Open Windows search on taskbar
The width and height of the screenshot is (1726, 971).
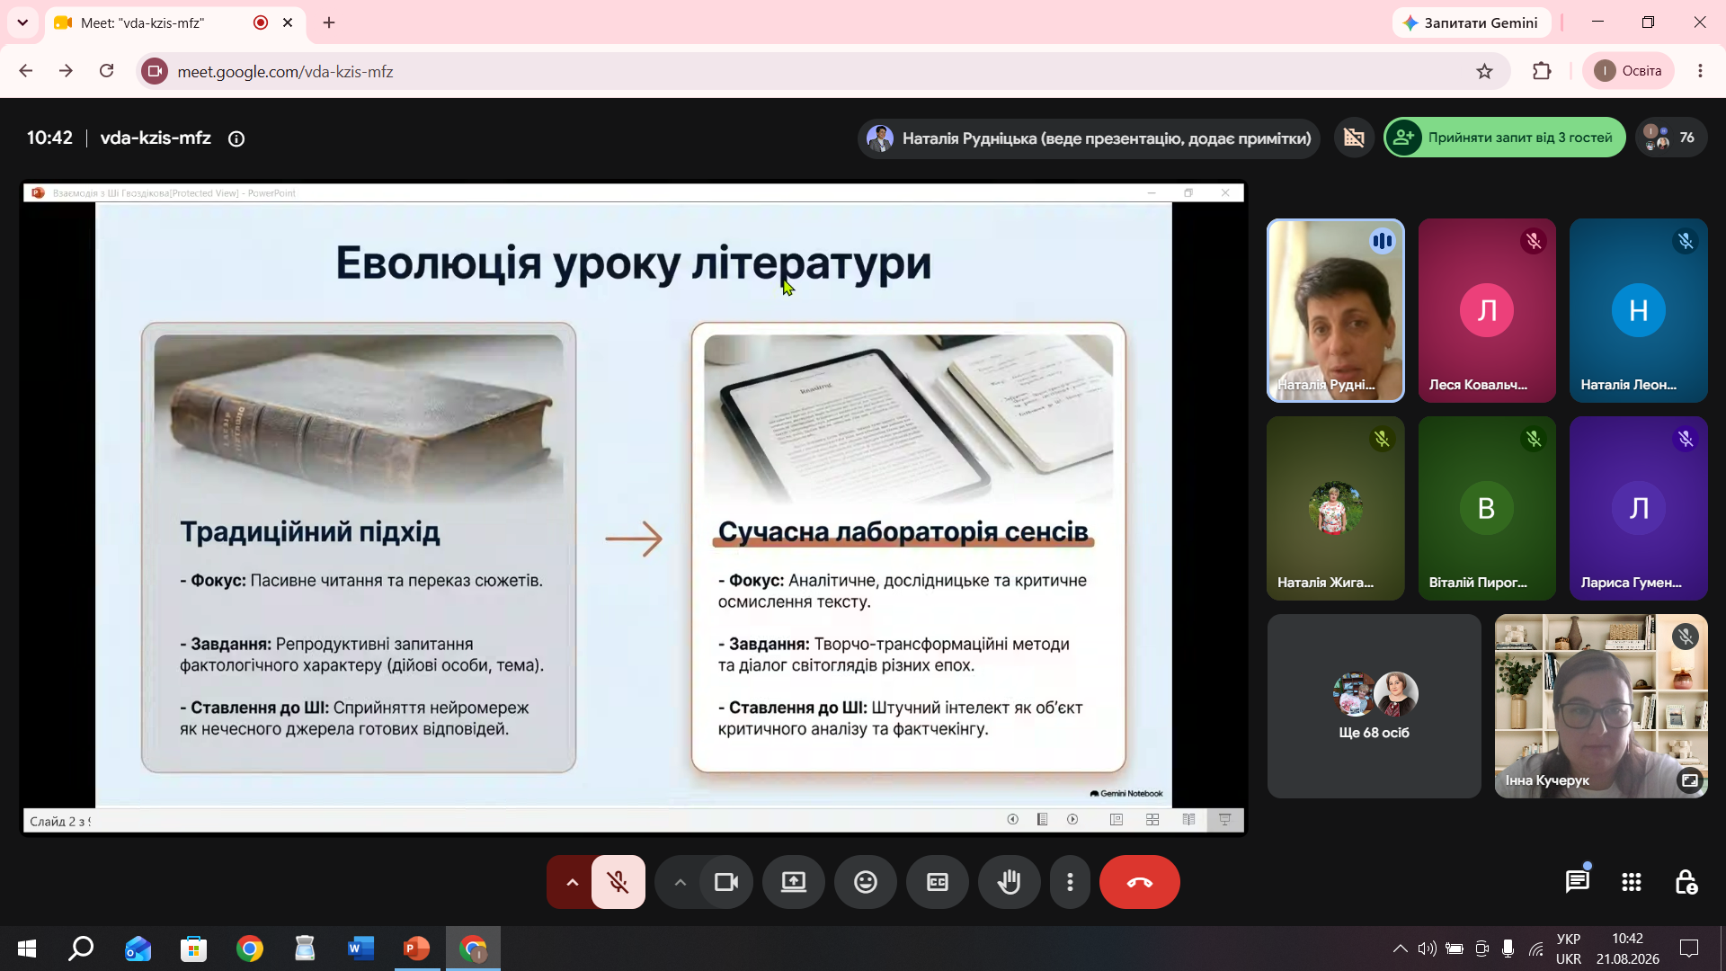coord(82,949)
